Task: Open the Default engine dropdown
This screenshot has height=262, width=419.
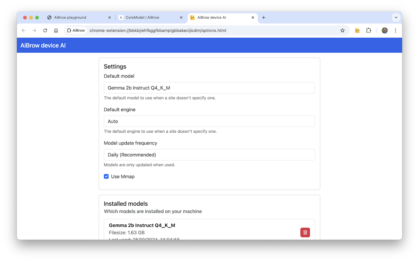Action: (209, 121)
